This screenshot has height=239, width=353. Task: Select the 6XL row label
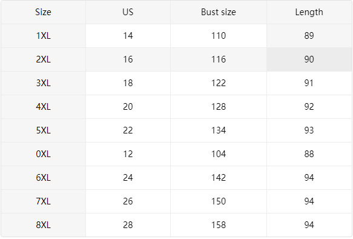point(43,178)
